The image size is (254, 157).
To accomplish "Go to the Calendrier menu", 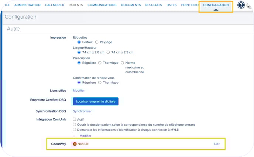I will pyautogui.click(x=55, y=5).
